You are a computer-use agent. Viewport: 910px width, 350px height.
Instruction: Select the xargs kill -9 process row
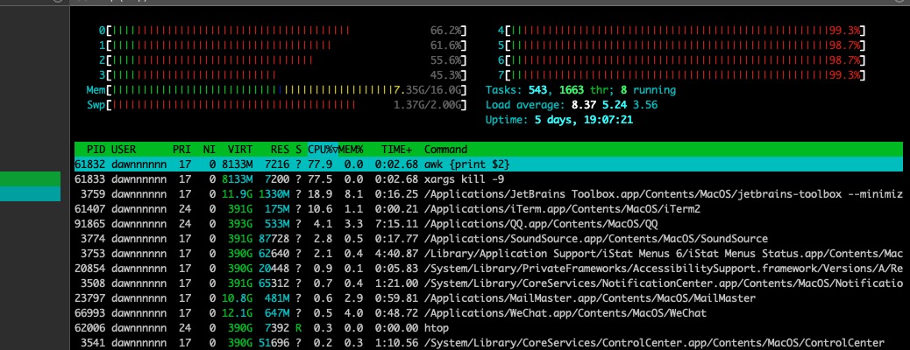pos(488,179)
